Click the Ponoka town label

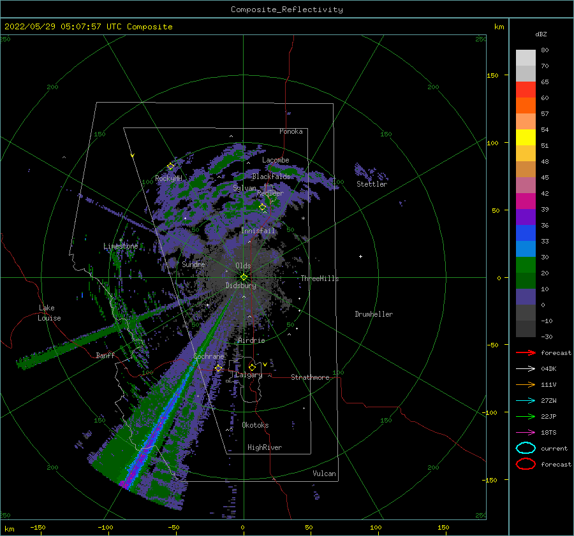click(291, 131)
